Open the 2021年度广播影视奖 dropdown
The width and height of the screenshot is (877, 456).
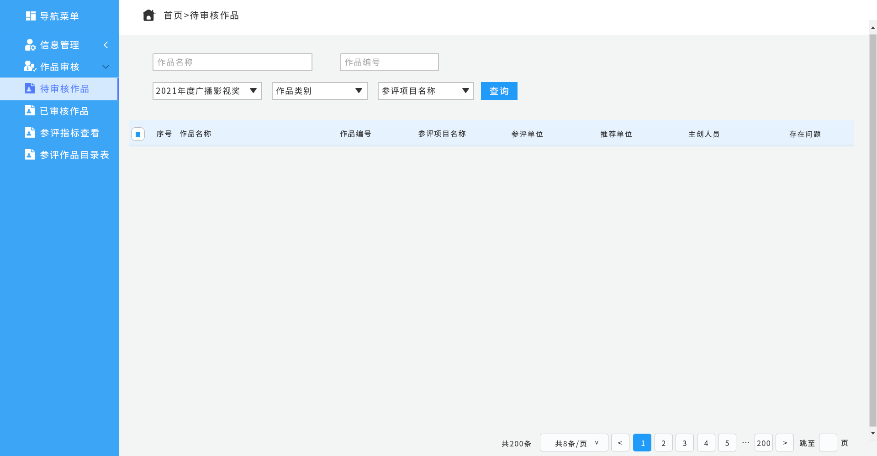click(206, 91)
